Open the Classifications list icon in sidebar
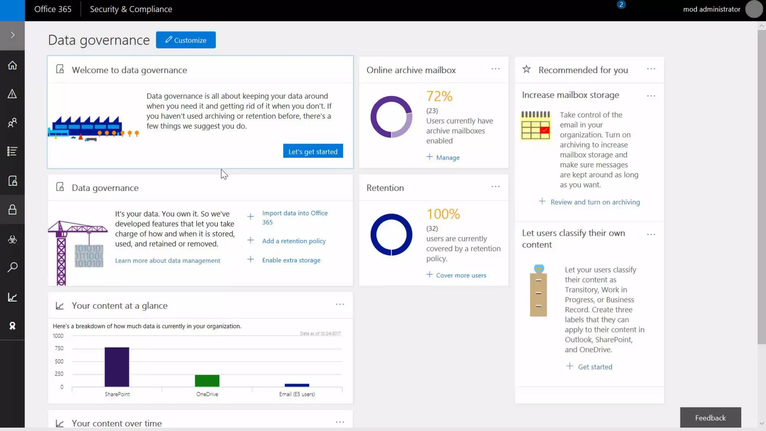Viewport: 766px width, 431px height. click(x=12, y=151)
